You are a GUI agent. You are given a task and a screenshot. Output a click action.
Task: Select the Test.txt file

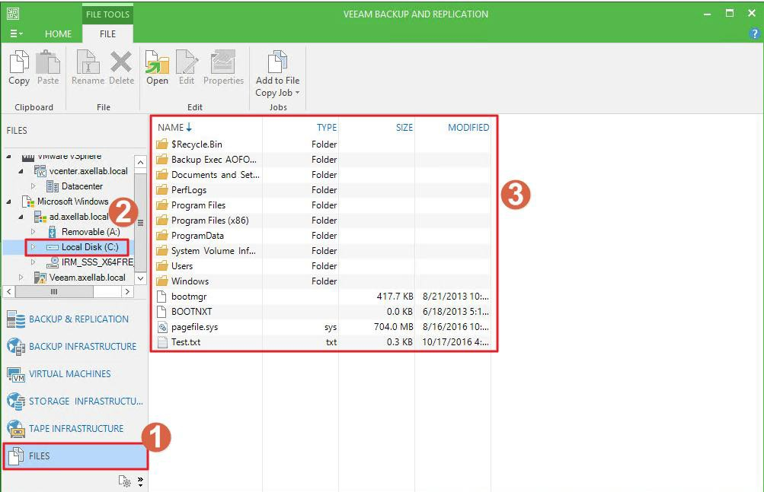click(x=186, y=342)
